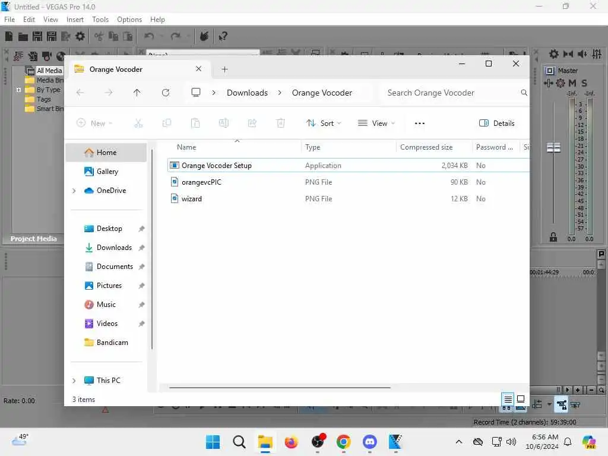
Task: Open the VEGAS Insert menu
Action: (75, 20)
